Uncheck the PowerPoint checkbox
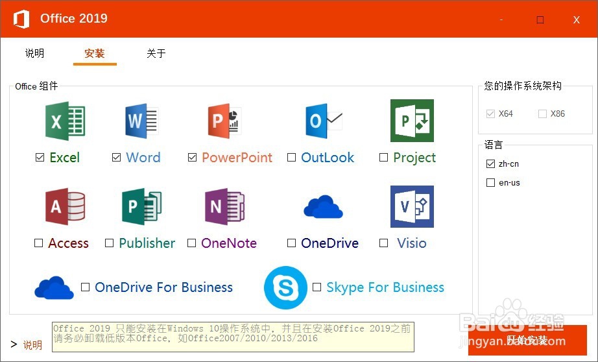Viewport: 598px width, 362px height. click(192, 157)
